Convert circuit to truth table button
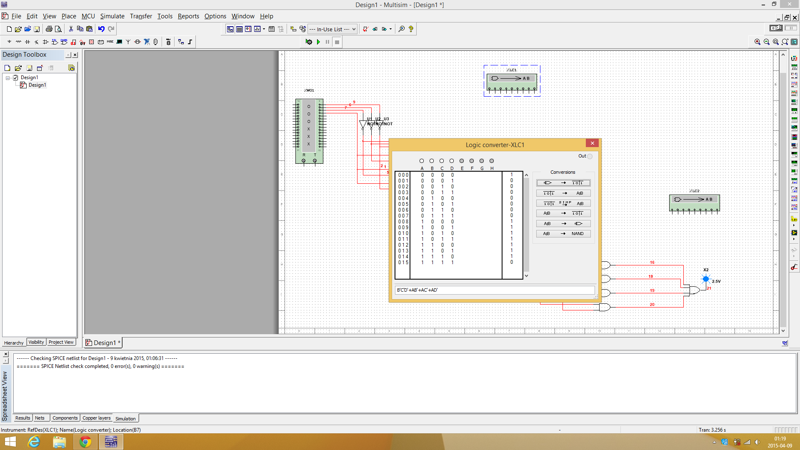This screenshot has height=450, width=800. [563, 183]
